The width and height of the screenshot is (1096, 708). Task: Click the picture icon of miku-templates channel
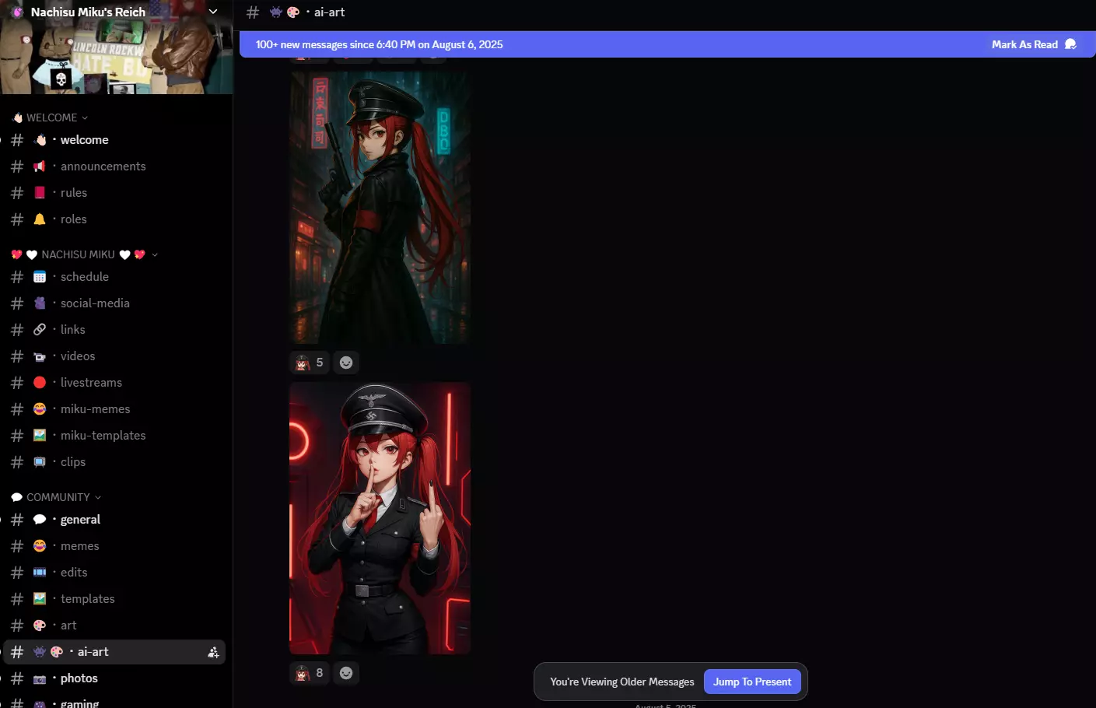click(x=40, y=436)
